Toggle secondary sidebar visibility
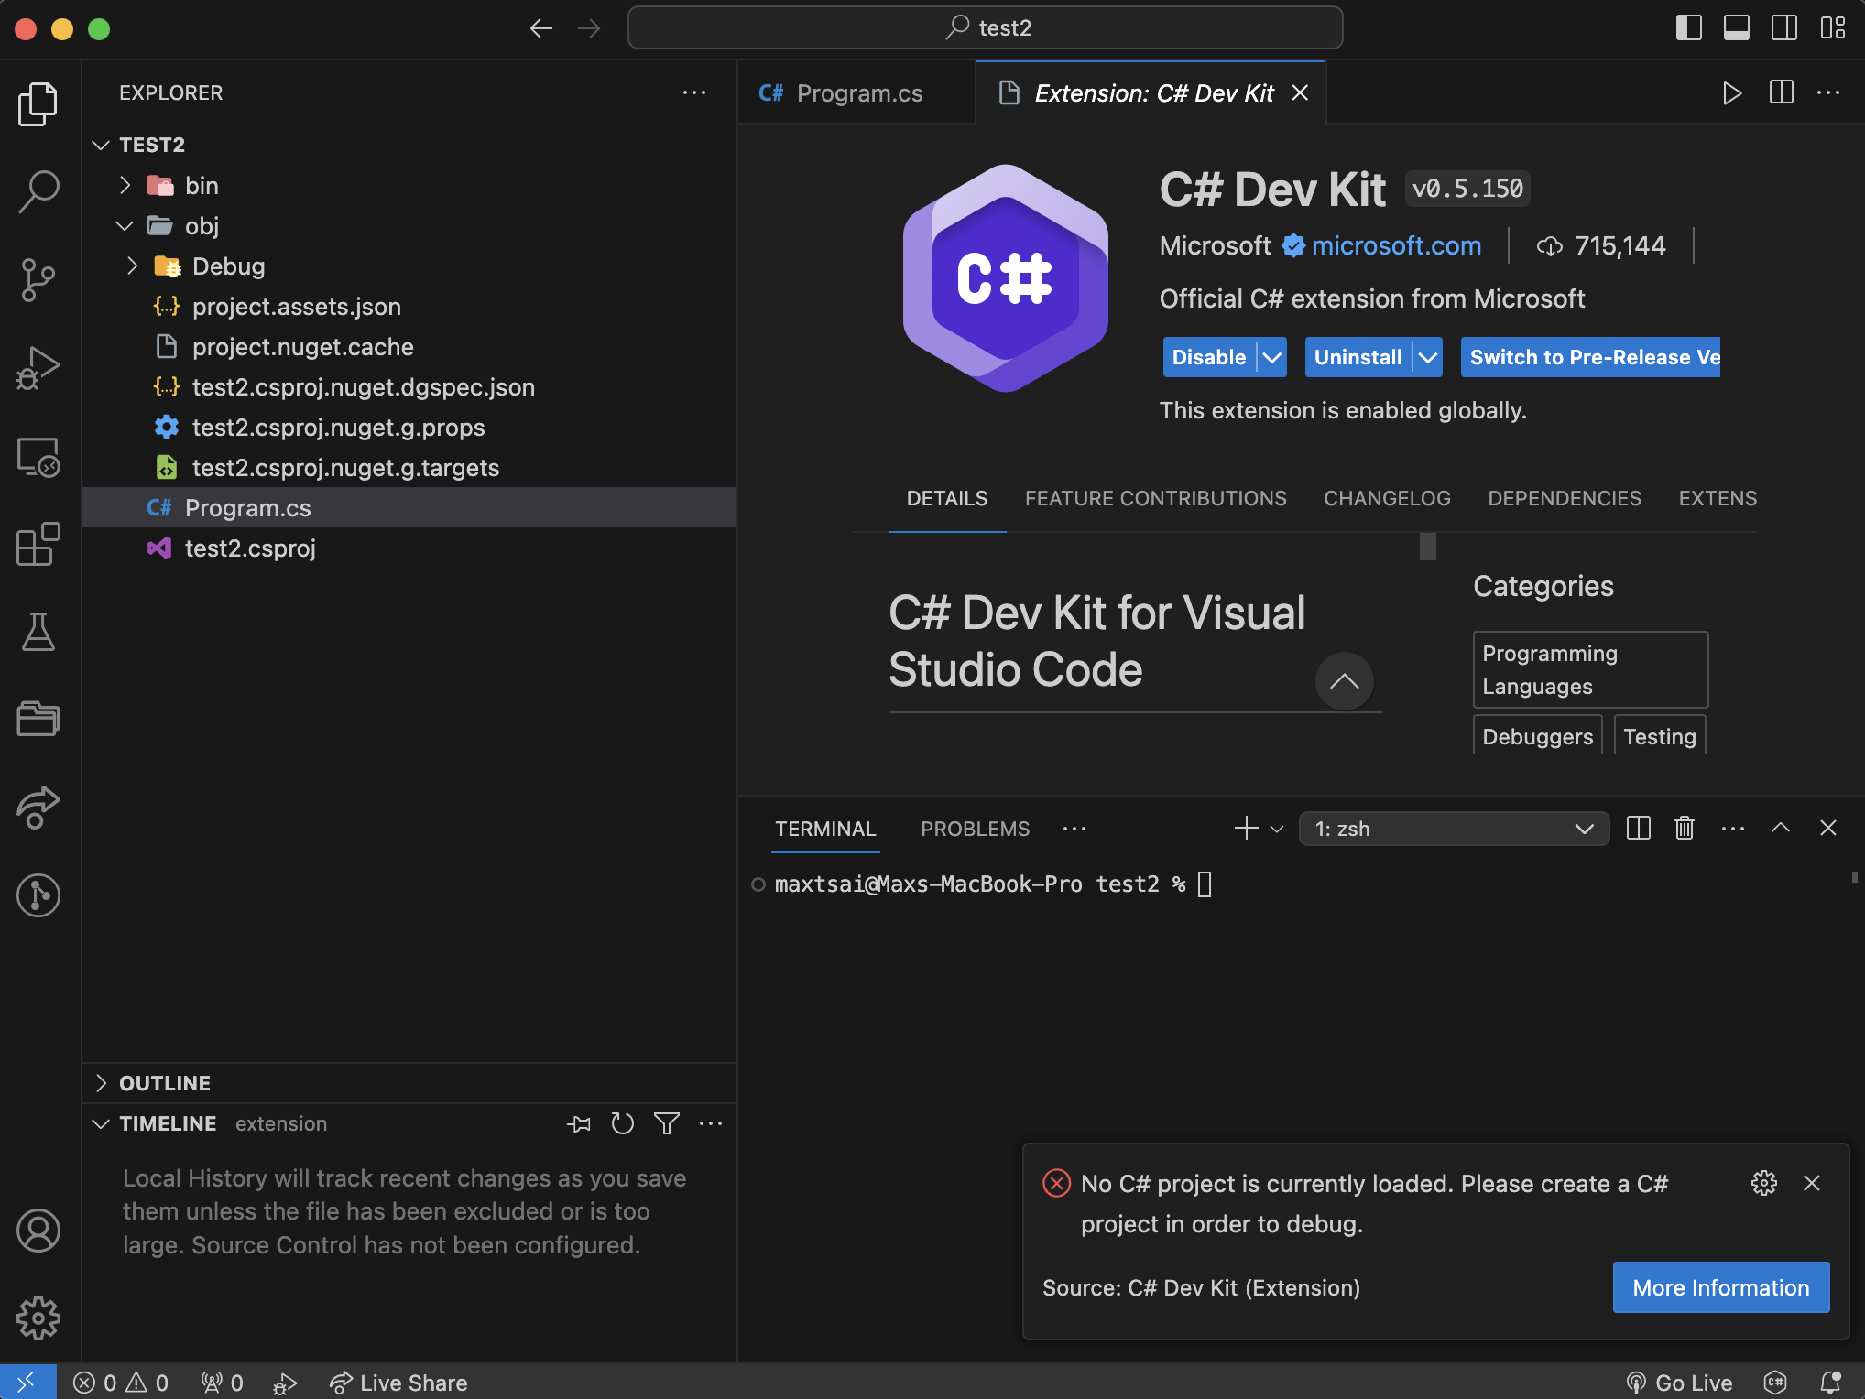Image resolution: width=1865 pixels, height=1399 pixels. pyautogui.click(x=1783, y=27)
